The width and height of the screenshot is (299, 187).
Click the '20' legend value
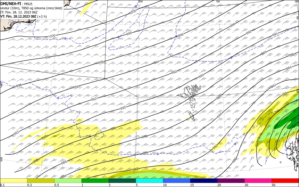click(x=219, y=185)
